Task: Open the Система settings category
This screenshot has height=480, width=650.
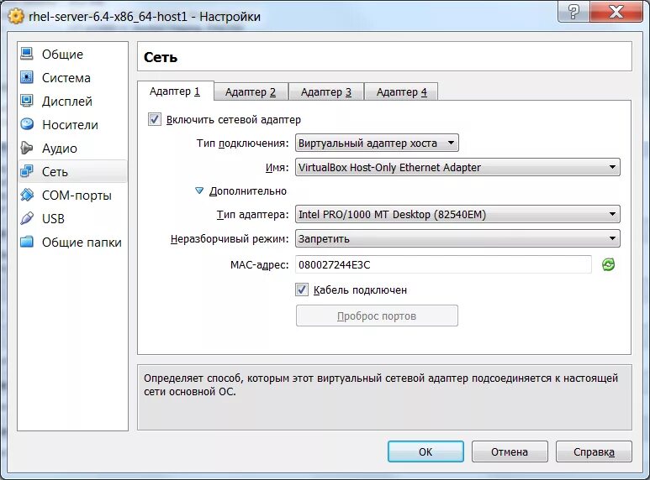Action: pyautogui.click(x=72, y=77)
